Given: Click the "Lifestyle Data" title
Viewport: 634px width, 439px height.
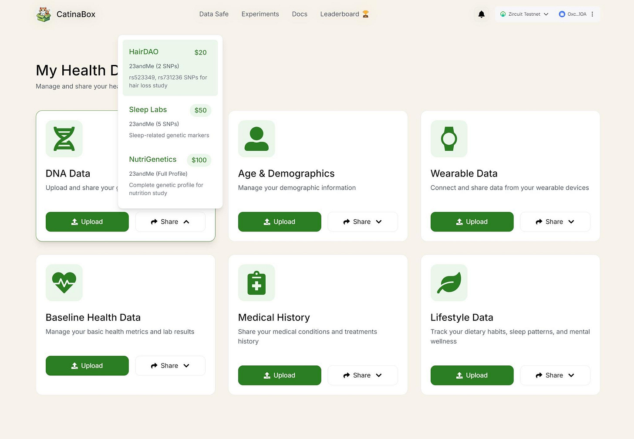Looking at the screenshot, I should click(462, 317).
